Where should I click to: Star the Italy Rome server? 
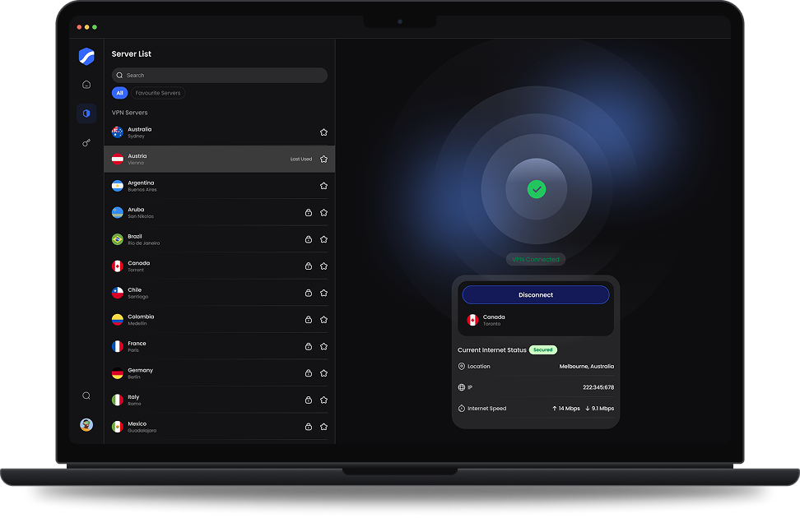(x=323, y=400)
